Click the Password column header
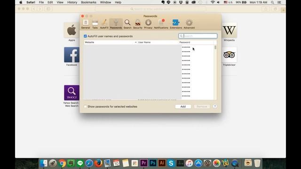The image size is (301, 169). (196, 42)
